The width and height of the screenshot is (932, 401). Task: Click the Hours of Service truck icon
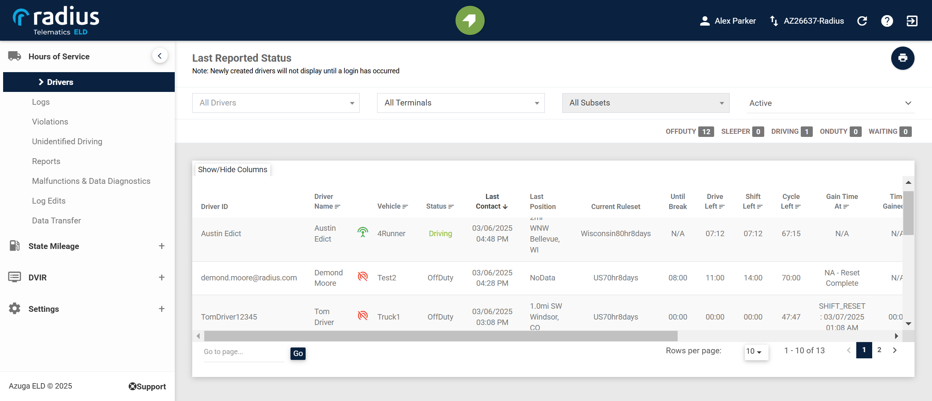tap(15, 56)
